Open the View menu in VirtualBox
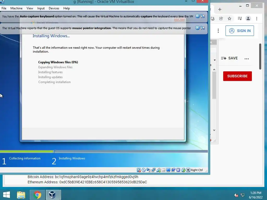This screenshot has height=200, width=267. click(x=30, y=8)
